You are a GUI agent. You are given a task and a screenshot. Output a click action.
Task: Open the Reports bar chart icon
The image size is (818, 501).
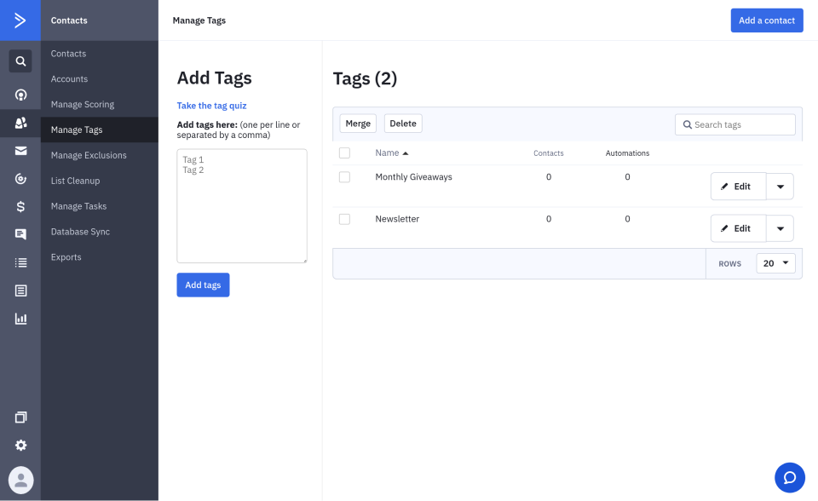[x=20, y=319]
